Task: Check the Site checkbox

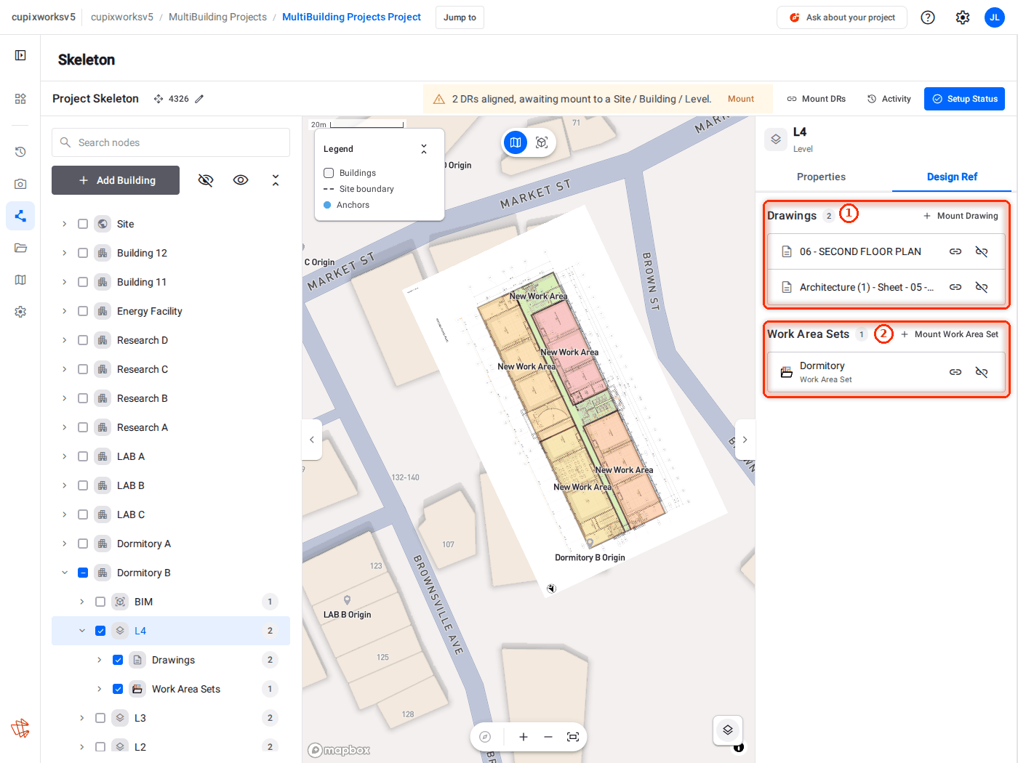Action: [83, 224]
